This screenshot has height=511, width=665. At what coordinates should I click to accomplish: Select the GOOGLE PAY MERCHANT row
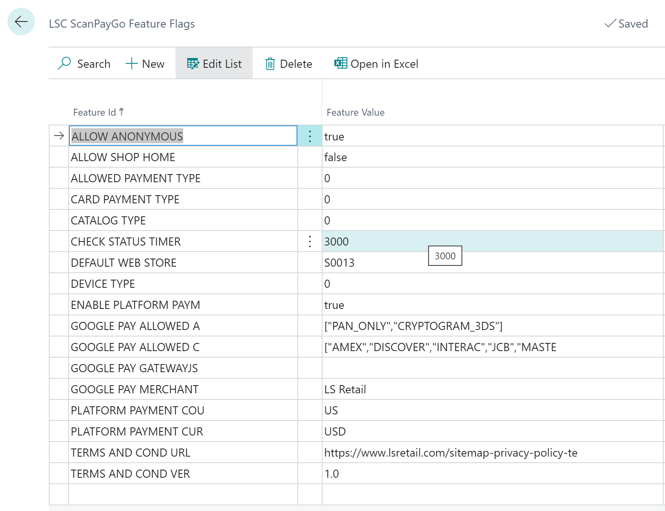click(134, 389)
